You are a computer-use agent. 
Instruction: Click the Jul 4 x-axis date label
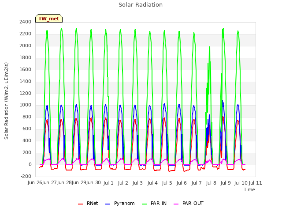152,183
